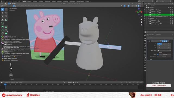Select the Select Box tool

[x=2, y=10]
